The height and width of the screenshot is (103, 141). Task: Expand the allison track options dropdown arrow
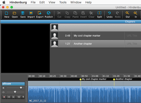[x=23, y=97]
